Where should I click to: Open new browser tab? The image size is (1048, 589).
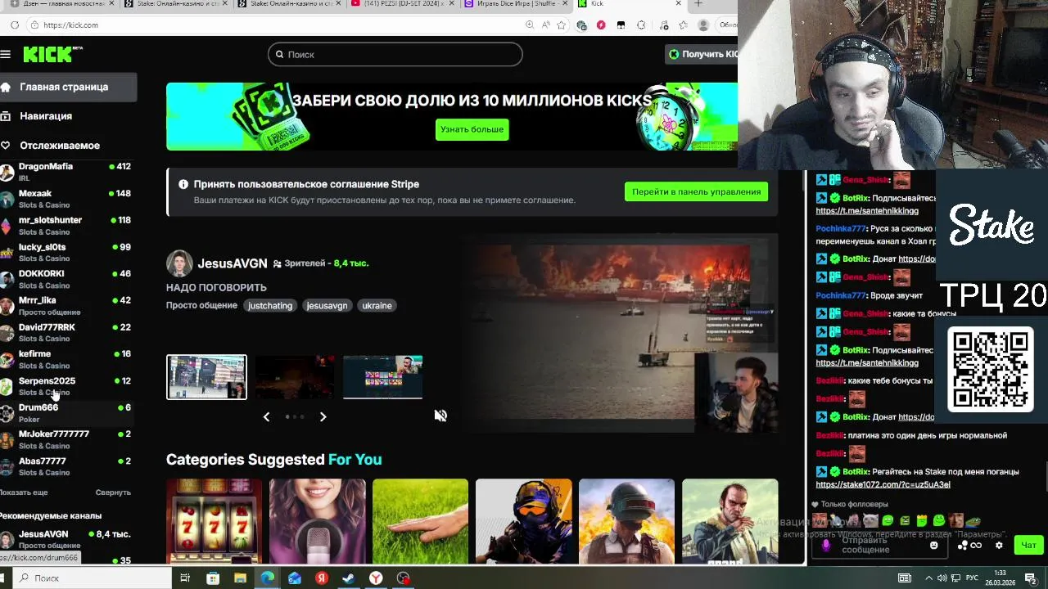point(698,4)
